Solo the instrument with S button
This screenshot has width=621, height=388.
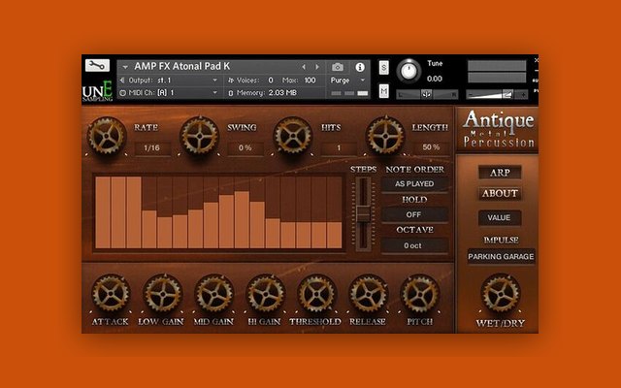[383, 68]
